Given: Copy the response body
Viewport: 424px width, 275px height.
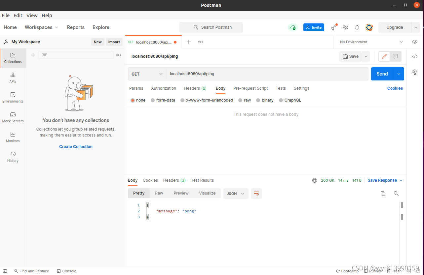Looking at the screenshot, I should [x=383, y=194].
